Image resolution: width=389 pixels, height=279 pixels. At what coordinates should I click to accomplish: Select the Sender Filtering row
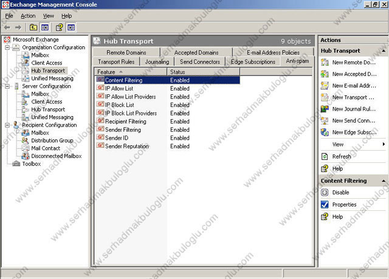coord(168,129)
